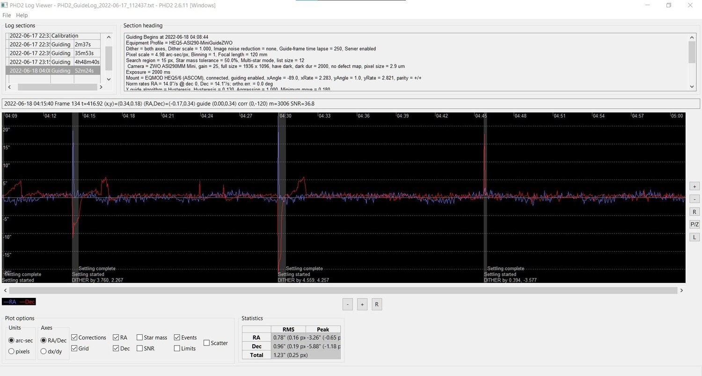Click the PHD2 Log Viewer app icon in title bar
This screenshot has width=702, height=376.
click(5, 5)
